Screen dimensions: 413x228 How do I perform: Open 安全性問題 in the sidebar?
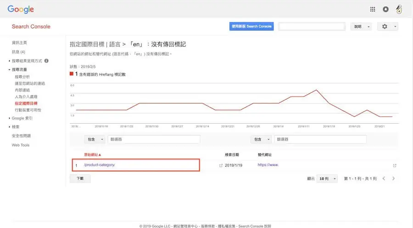[x=21, y=136]
